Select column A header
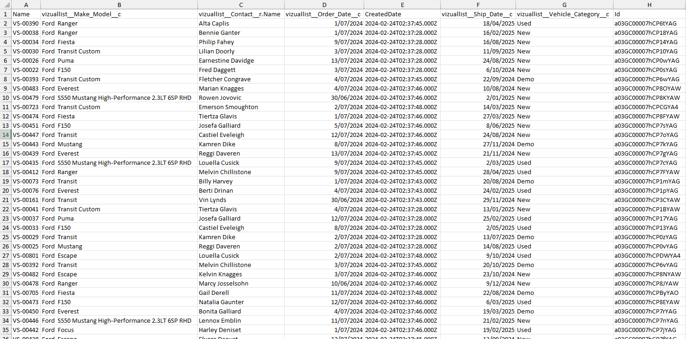The width and height of the screenshot is (686, 339). point(26,5)
